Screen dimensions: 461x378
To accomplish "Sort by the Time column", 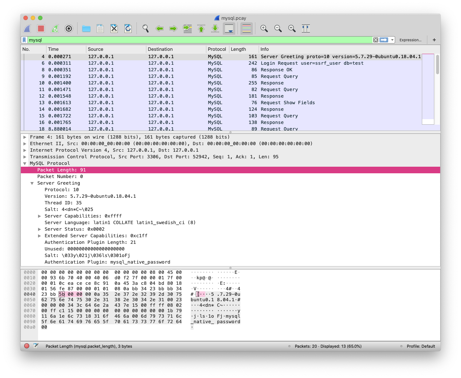I will 66,49.
